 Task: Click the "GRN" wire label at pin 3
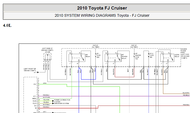coord(44,83)
